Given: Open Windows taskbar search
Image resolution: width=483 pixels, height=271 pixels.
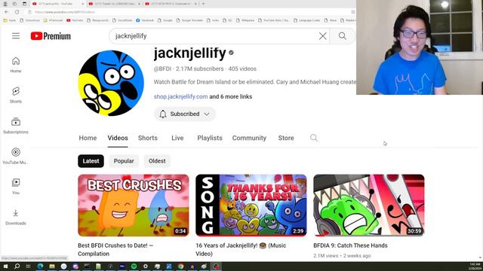Looking at the screenshot, I should click(17, 266).
